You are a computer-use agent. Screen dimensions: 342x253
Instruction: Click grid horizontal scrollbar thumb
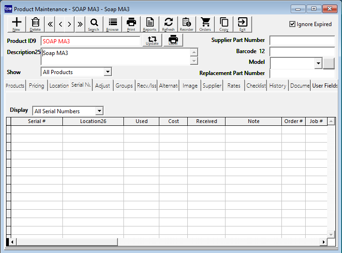pyautogui.click(x=67, y=242)
